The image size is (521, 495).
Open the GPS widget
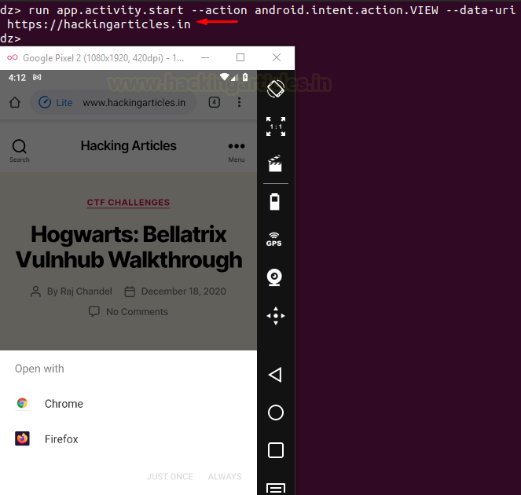pos(273,240)
